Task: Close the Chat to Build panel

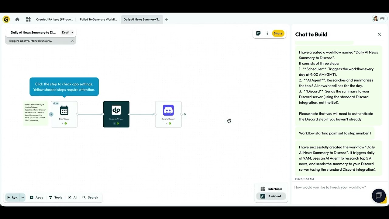Action: click(379, 34)
